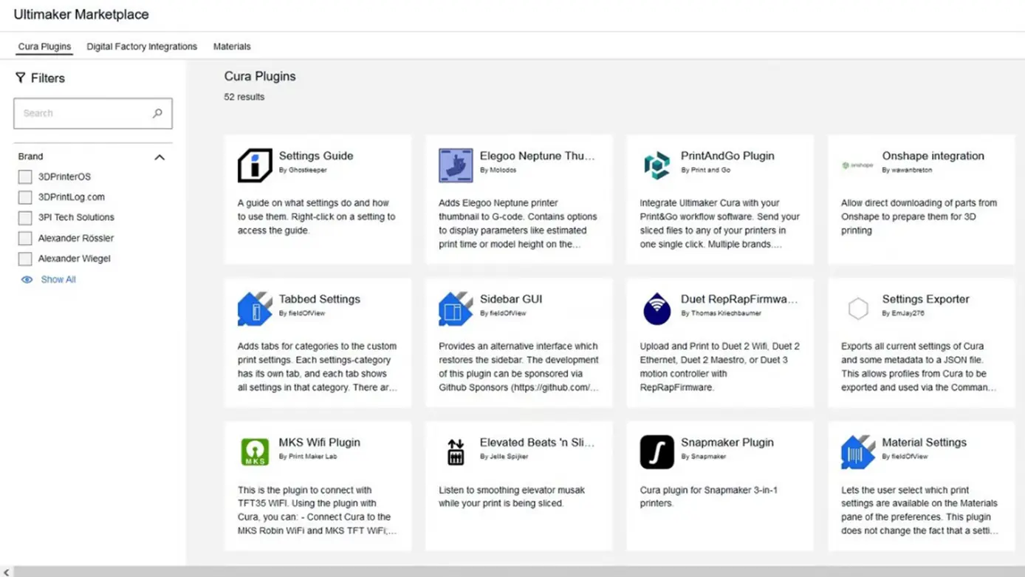Screen dimensions: 1025x577
Task: Click the Snapmaker Plugin black logo icon
Action: click(657, 451)
